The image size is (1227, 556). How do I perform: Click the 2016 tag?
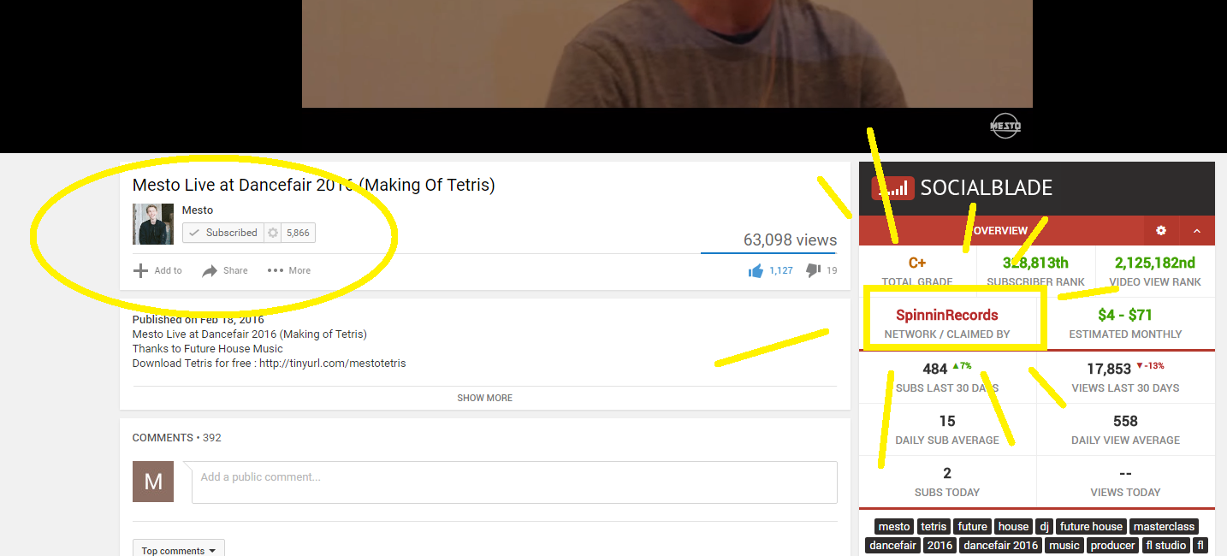coord(940,546)
